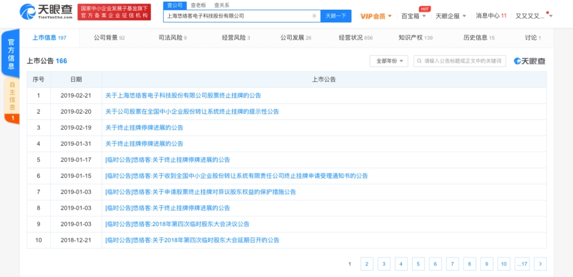Open row 8 终止挂牌停牌进展 announcement
The width and height of the screenshot is (573, 277).
click(x=167, y=208)
